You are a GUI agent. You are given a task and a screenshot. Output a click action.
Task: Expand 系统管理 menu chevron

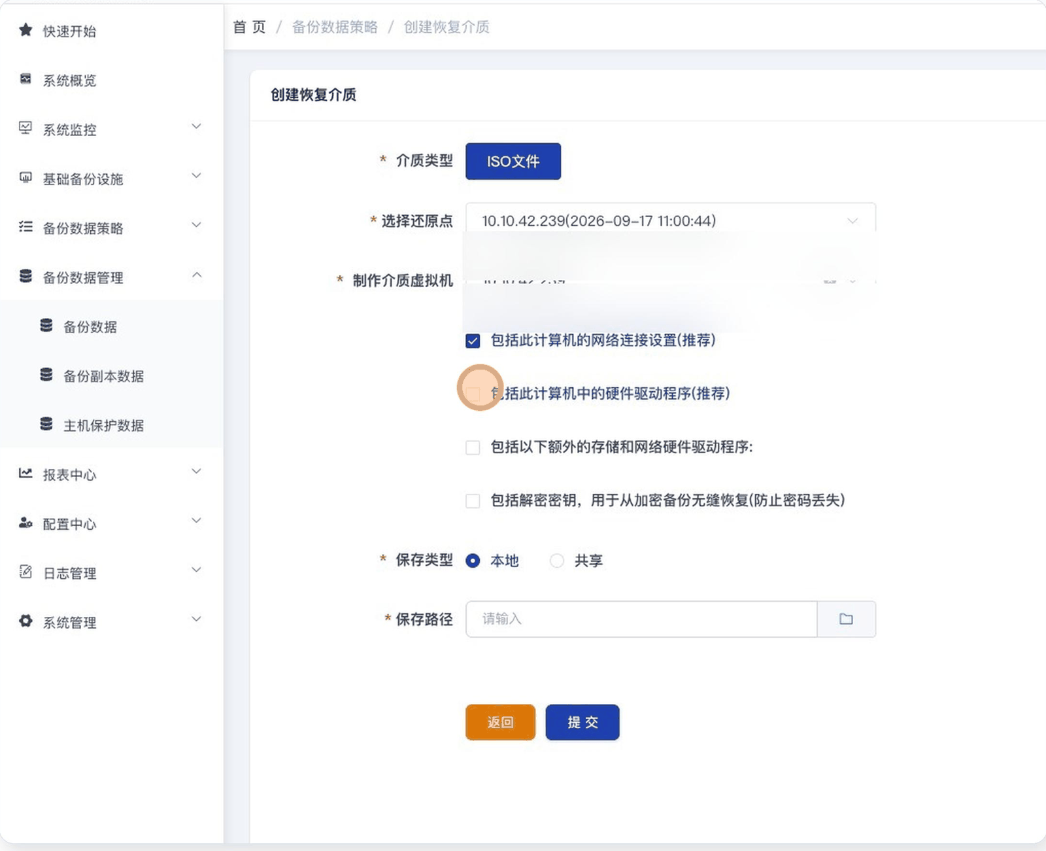pyautogui.click(x=196, y=619)
